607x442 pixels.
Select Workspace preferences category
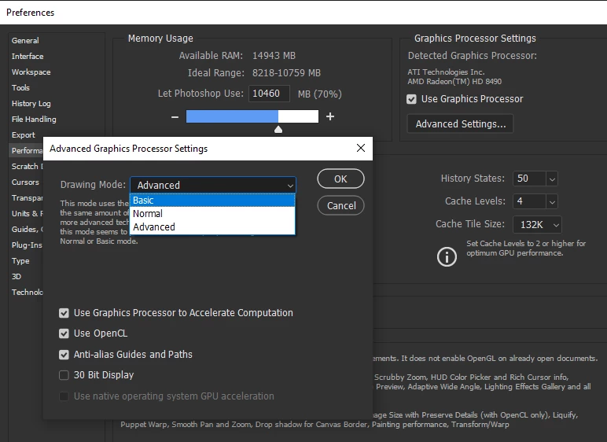31,72
